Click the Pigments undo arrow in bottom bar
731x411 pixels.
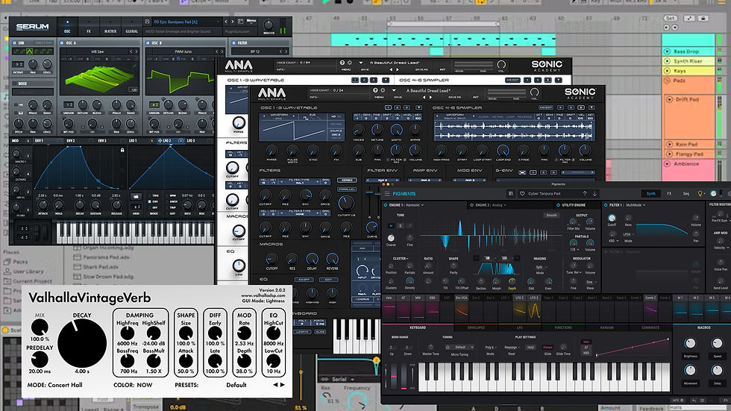(x=694, y=401)
